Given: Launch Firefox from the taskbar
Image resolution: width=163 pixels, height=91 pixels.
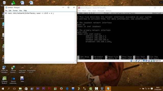Looking at the screenshot, I should (x=61, y=89).
